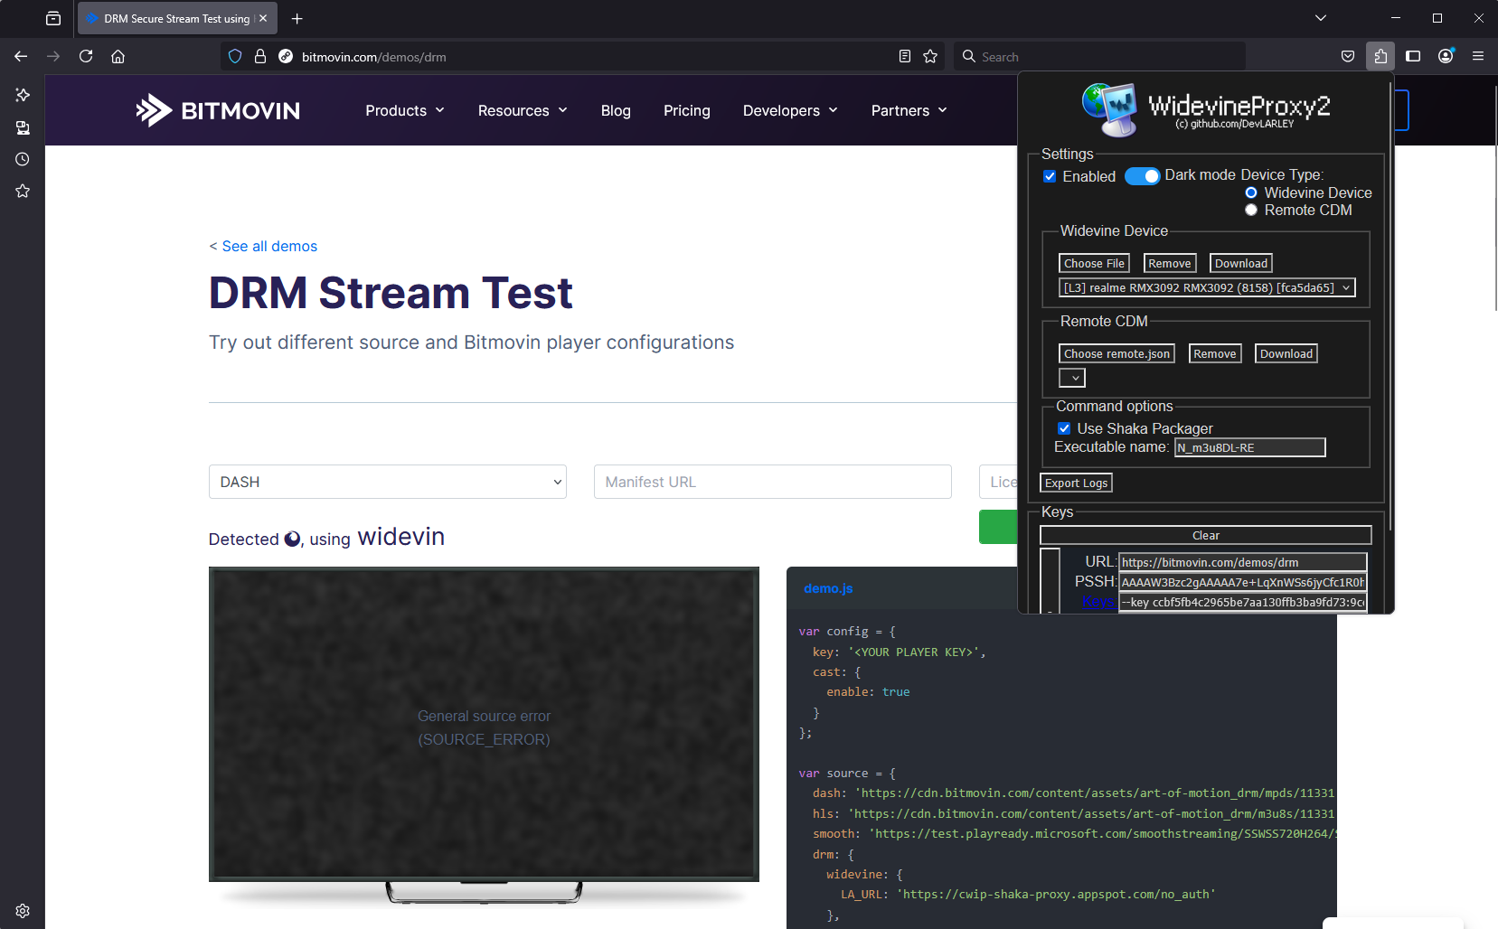Screen dimensions: 1498x929
Task: Select the Remote CDM radio button
Action: pyautogui.click(x=1251, y=210)
